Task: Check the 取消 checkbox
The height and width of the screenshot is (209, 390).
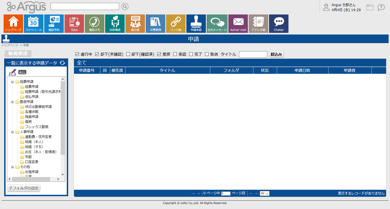Action: tap(207, 54)
